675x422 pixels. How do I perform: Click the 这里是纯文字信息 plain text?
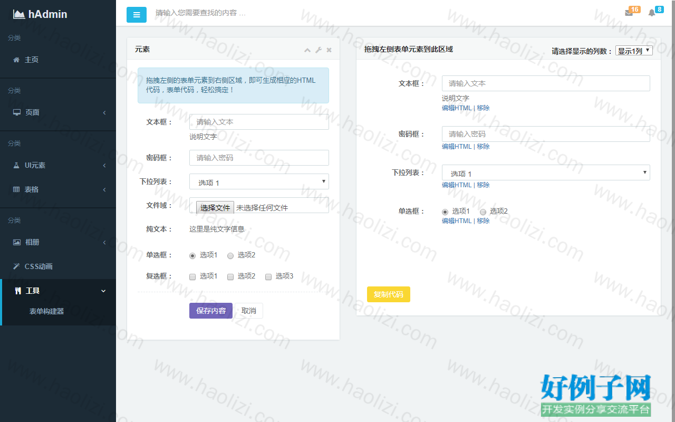[x=217, y=229]
